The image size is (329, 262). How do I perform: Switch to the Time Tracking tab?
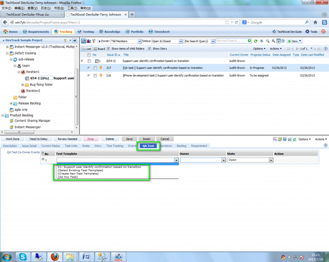115,146
